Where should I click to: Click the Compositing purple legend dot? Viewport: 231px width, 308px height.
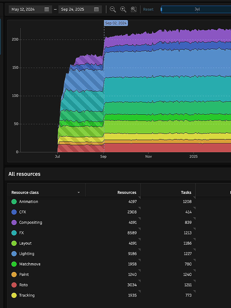[x=14, y=222]
